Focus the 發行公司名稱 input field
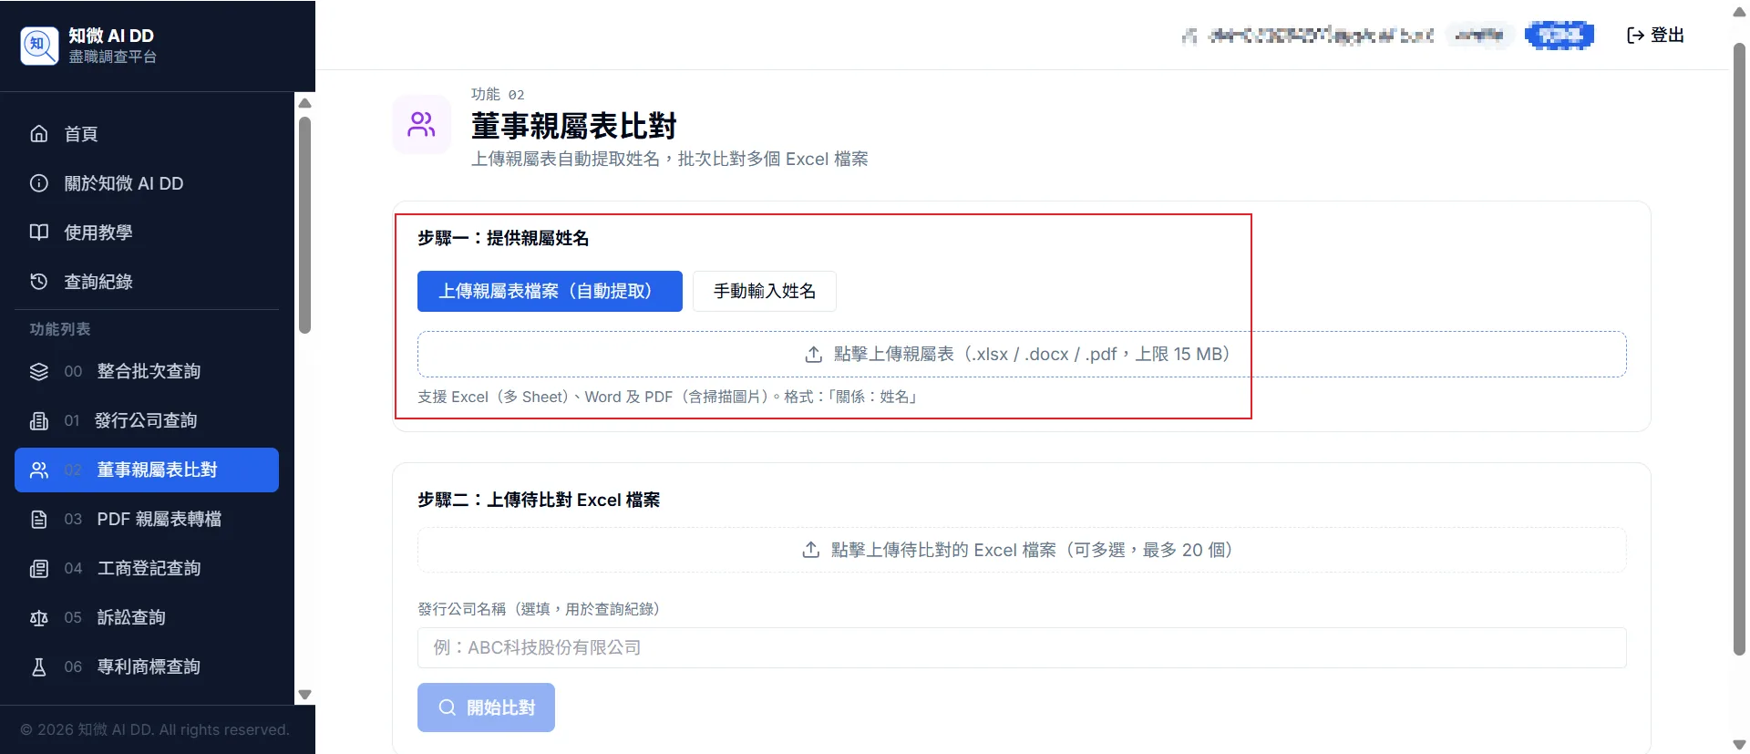 pos(1022,647)
